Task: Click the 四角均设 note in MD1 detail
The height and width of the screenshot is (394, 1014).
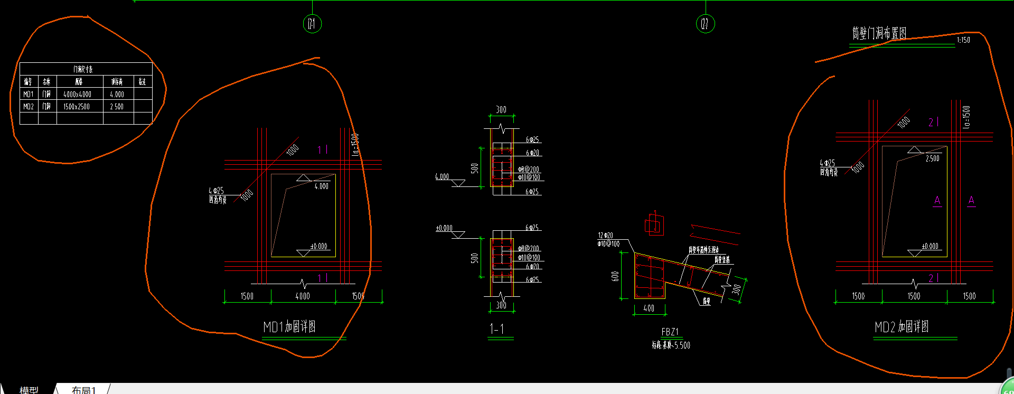Action: click(x=218, y=200)
